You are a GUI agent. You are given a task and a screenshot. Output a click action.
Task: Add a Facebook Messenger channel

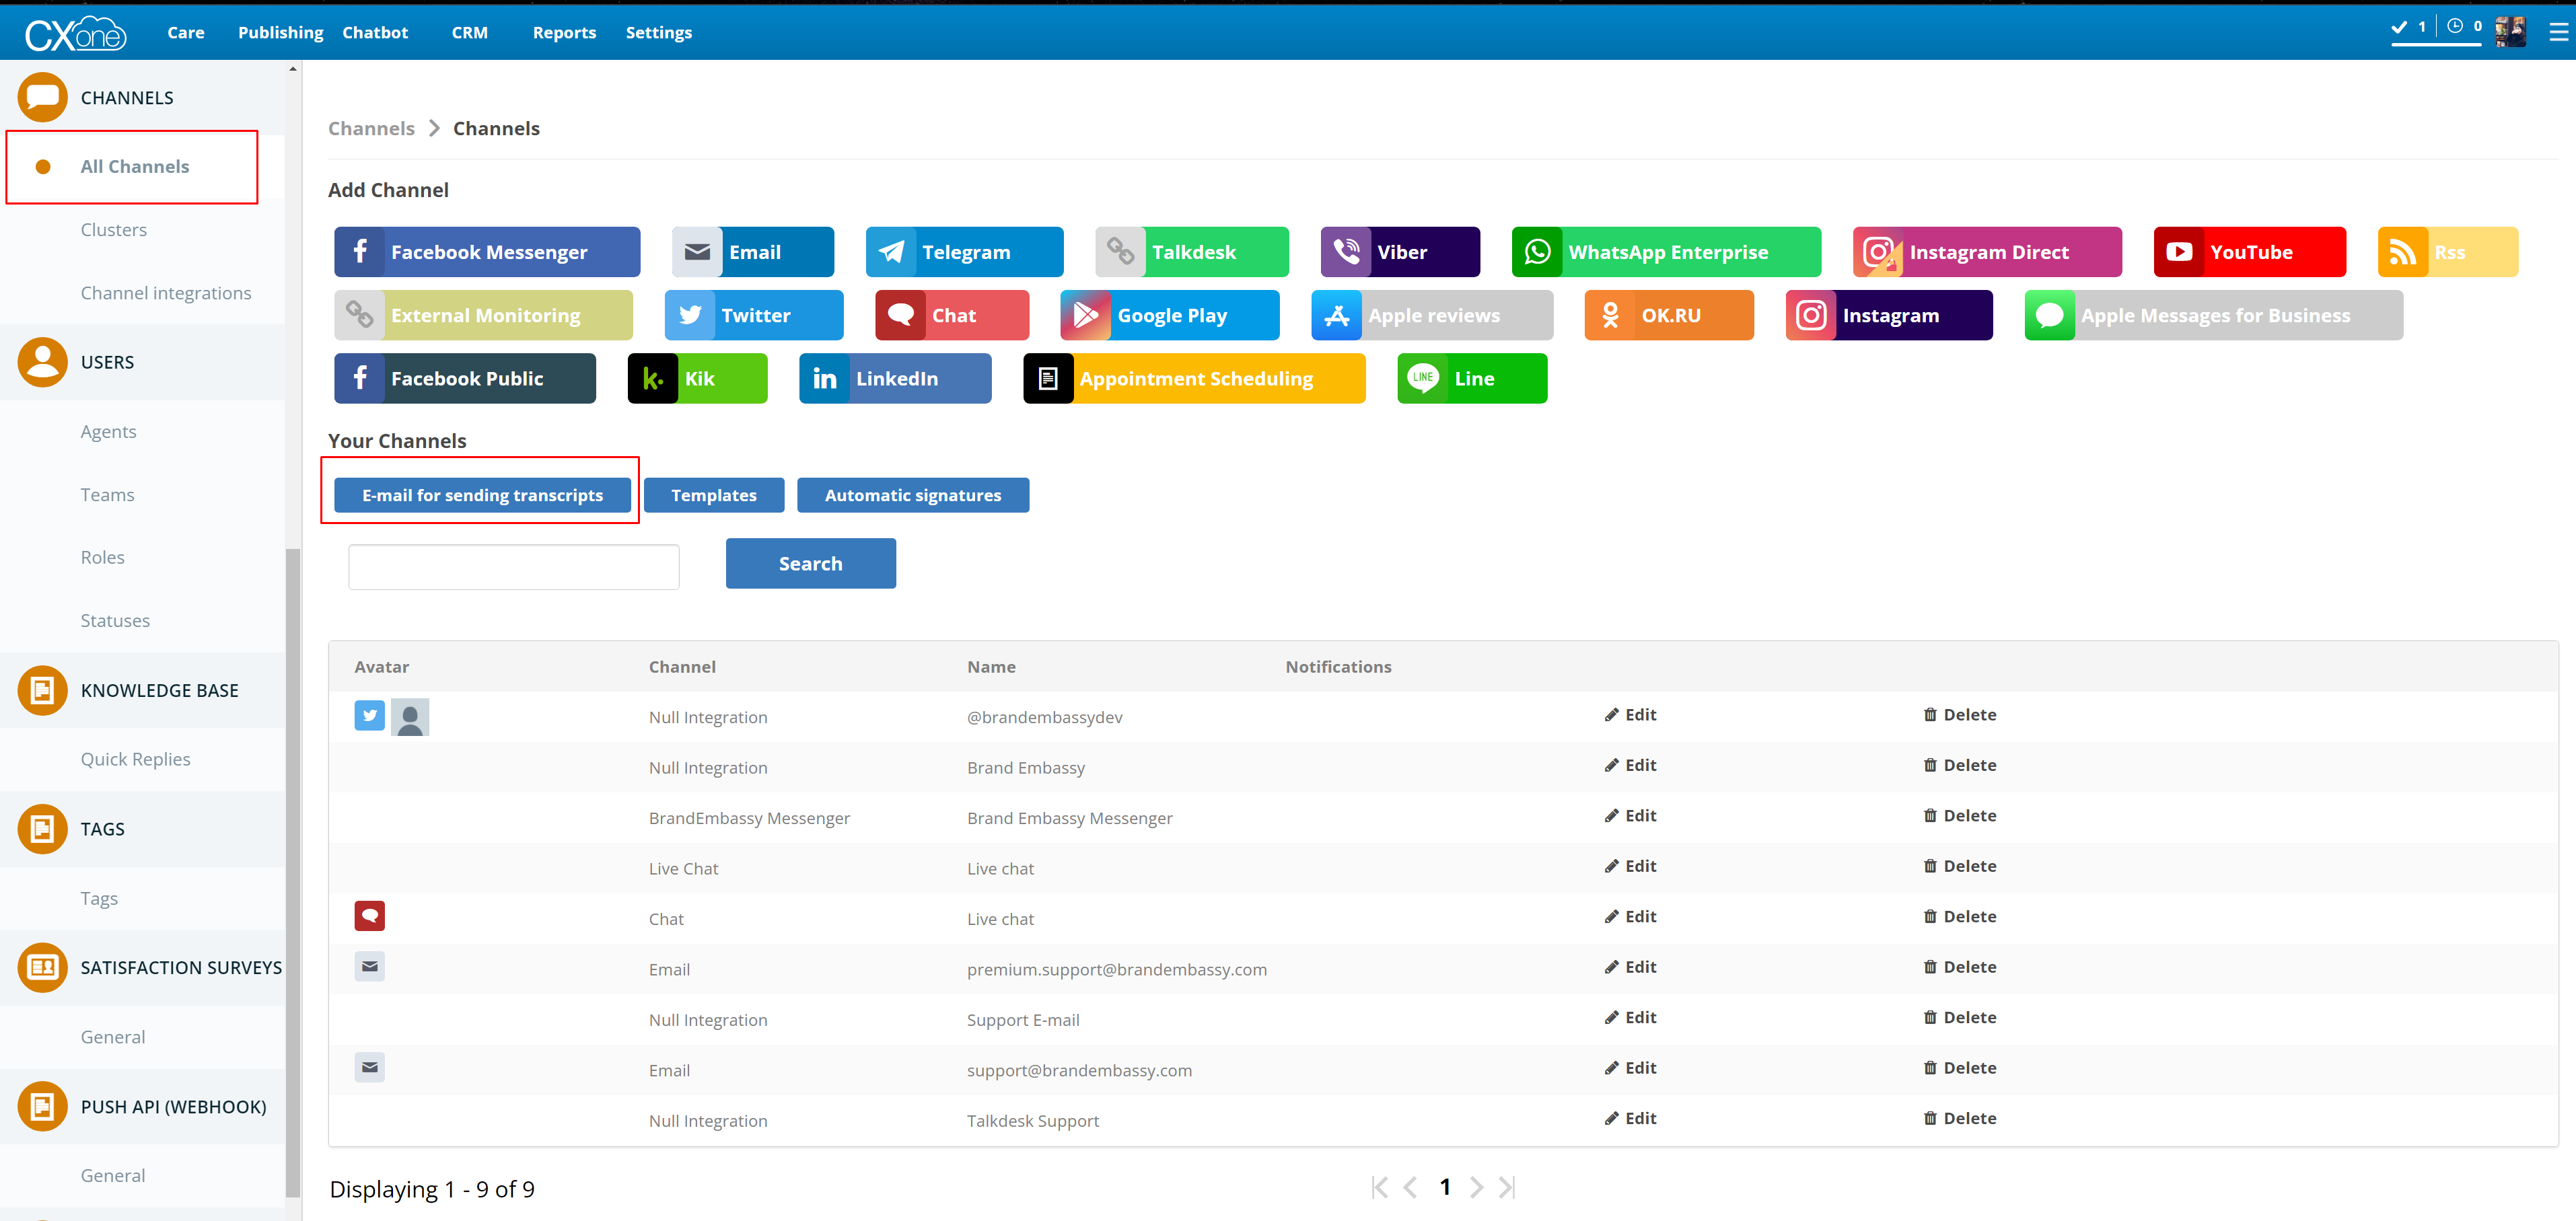487,252
